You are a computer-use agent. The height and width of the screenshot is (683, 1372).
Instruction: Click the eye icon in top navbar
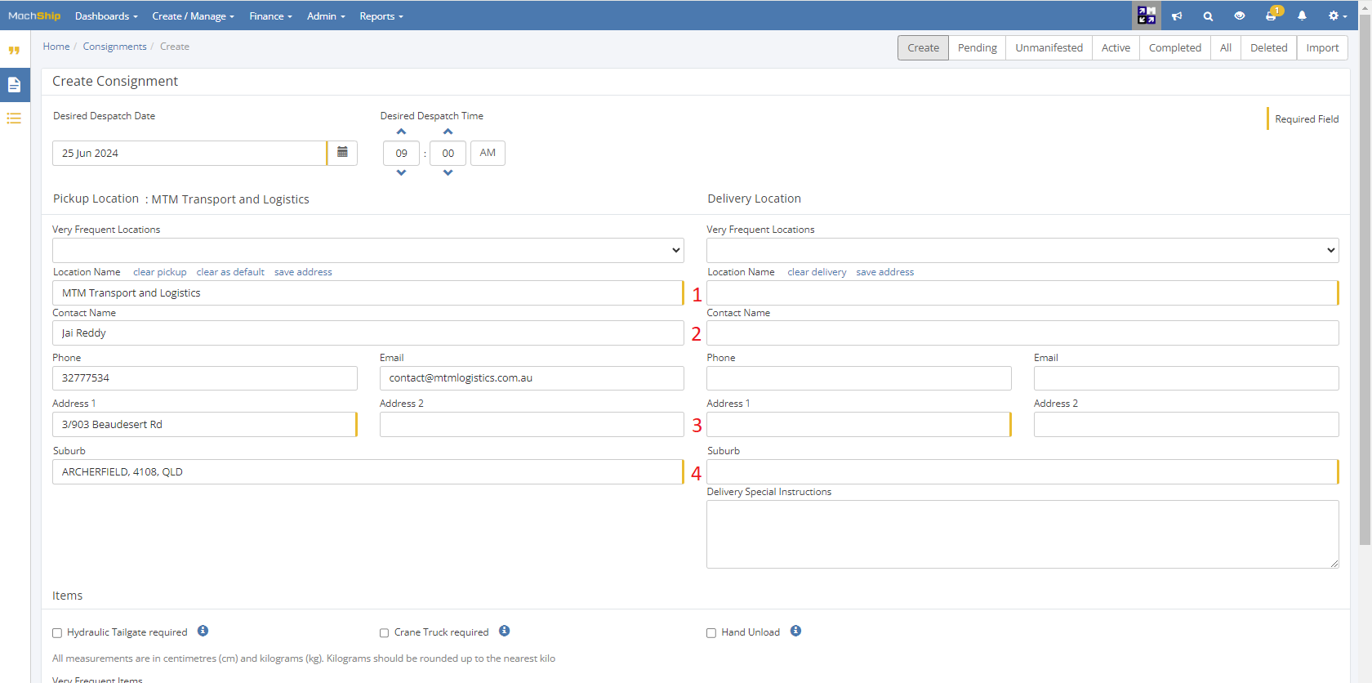click(x=1240, y=16)
